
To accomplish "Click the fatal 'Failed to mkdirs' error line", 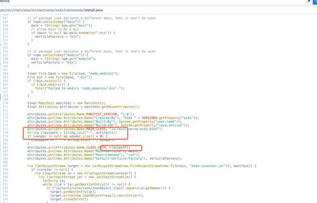I will [x=80, y=88].
